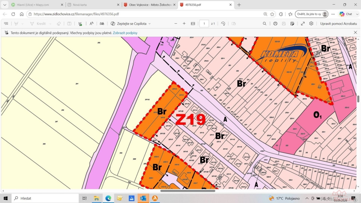Screen dimensions: 361x203
Task: Click the PDF zoom in plus icon
Action: [184, 24]
